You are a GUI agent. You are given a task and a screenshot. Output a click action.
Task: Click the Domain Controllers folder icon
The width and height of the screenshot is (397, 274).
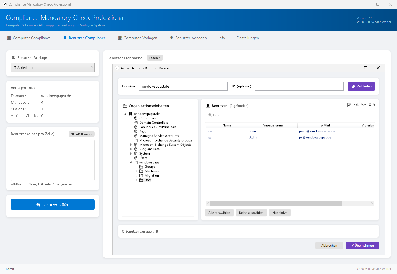pos(136,123)
